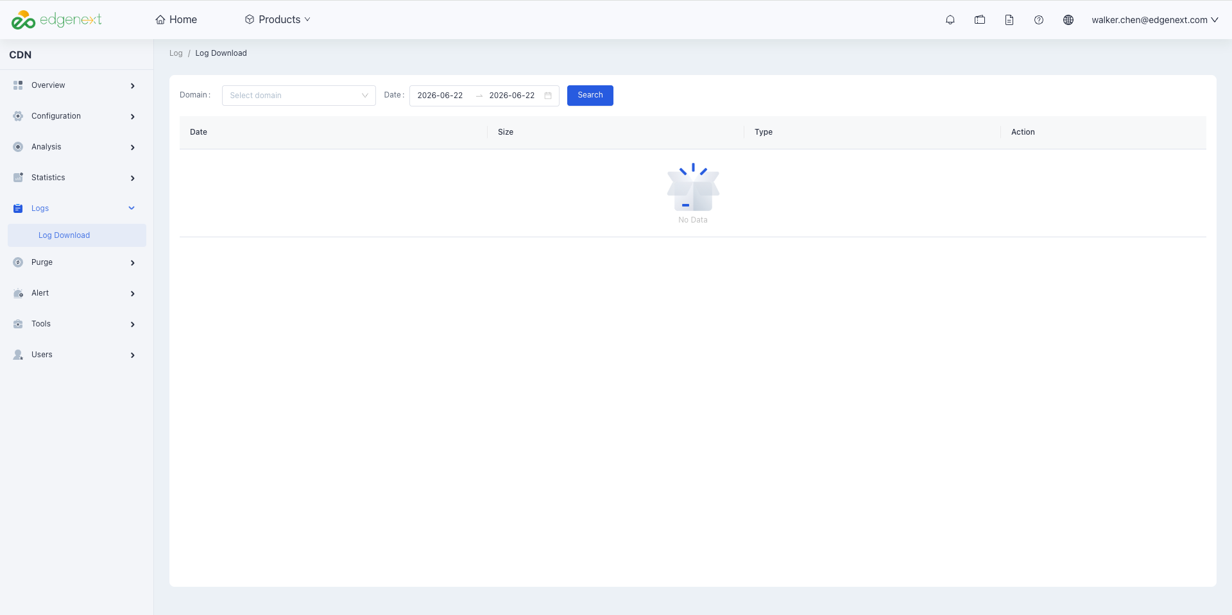Viewport: 1232px width, 615px height.
Task: Click the help question mark icon
Action: (1039, 20)
